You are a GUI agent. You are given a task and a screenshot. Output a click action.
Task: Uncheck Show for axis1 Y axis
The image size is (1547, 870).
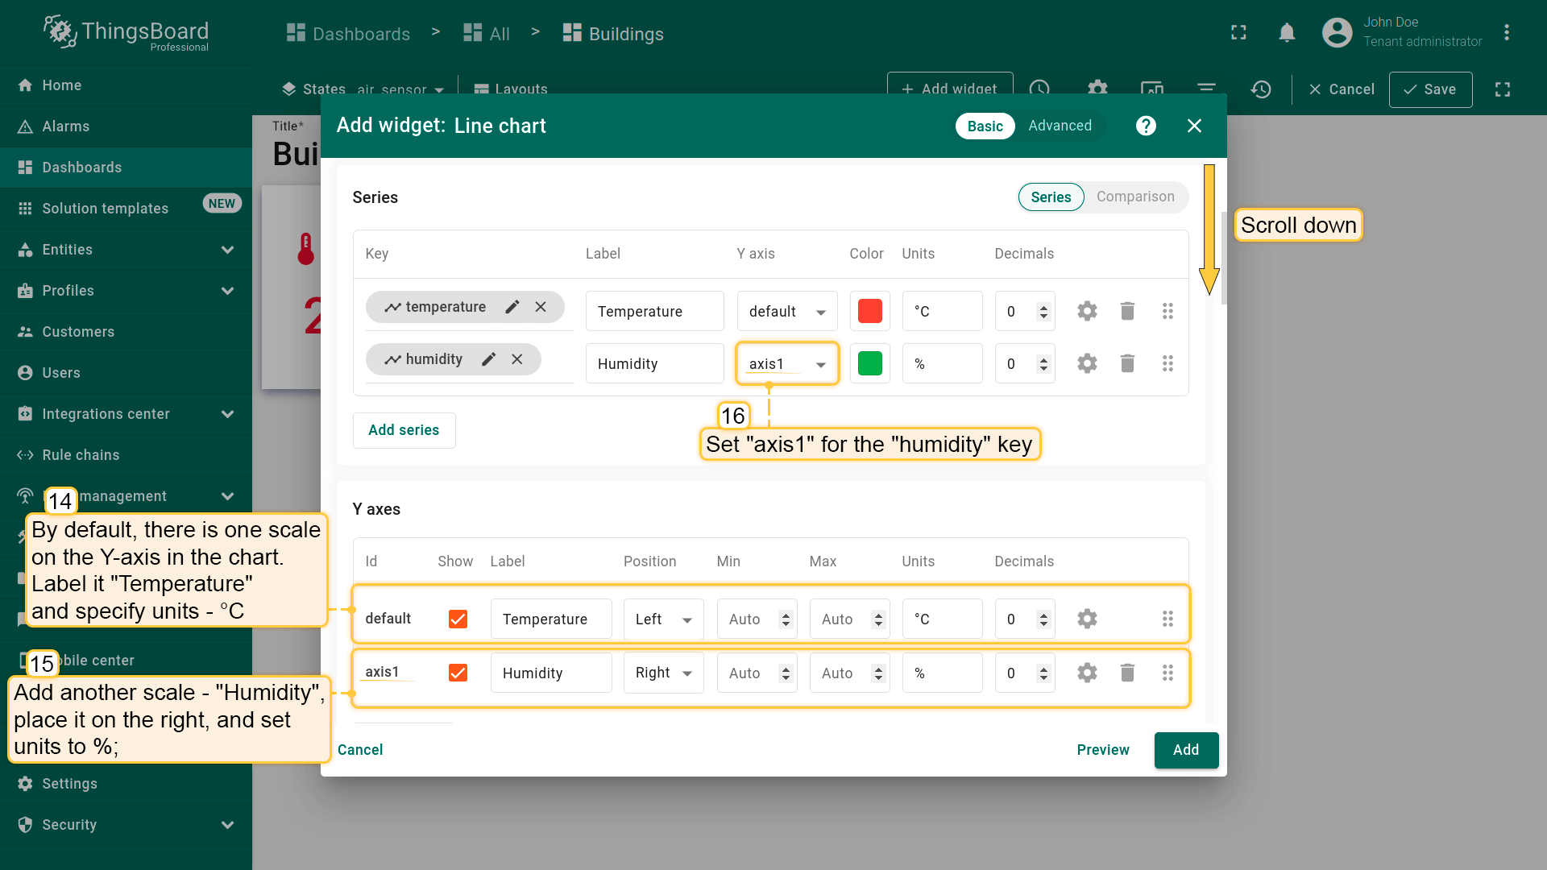pyautogui.click(x=458, y=673)
